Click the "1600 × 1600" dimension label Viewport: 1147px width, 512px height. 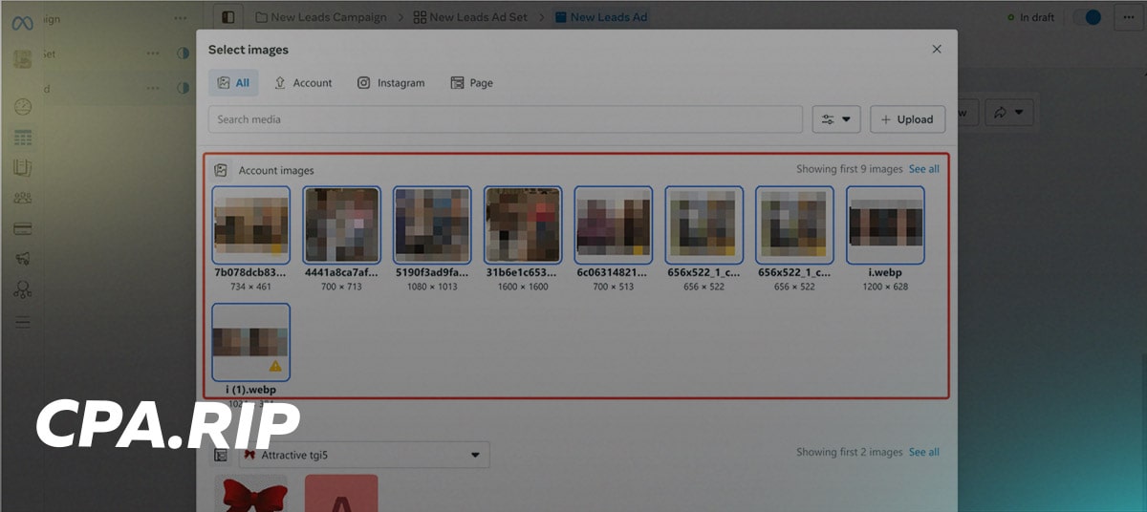click(523, 287)
